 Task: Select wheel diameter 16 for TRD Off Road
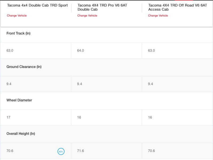pos(150,118)
